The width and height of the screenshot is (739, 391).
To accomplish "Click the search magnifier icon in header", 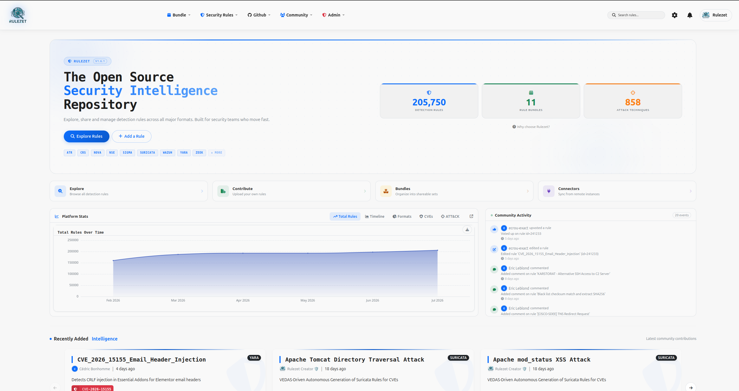I will pos(614,15).
